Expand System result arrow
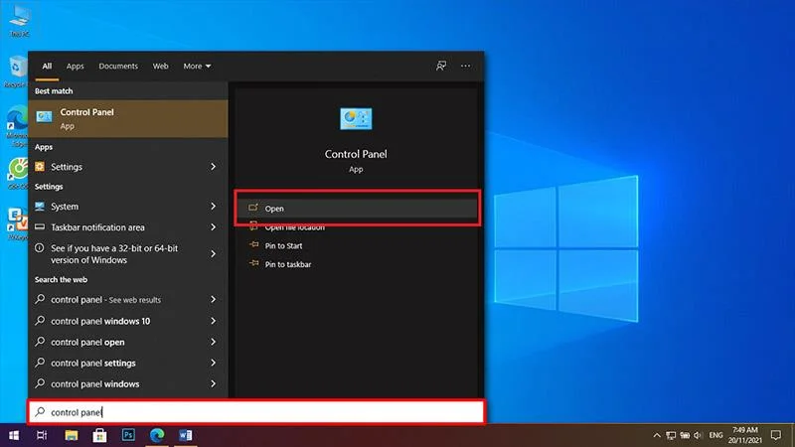 click(213, 207)
